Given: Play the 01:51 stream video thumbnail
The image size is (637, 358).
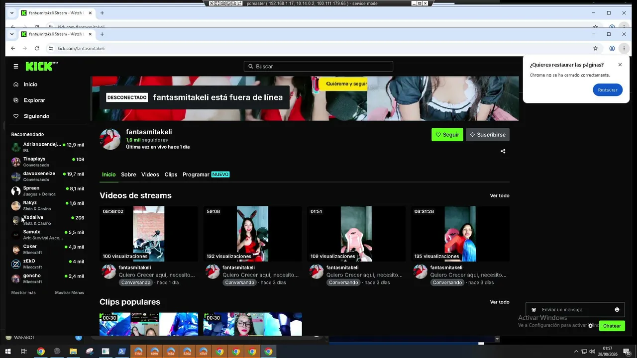Looking at the screenshot, I should coord(356,234).
